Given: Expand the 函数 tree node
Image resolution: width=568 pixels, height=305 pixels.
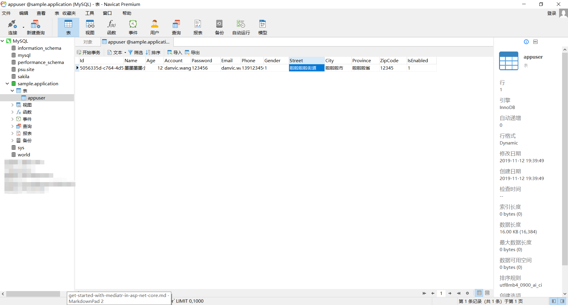Looking at the screenshot, I should click(x=12, y=112).
